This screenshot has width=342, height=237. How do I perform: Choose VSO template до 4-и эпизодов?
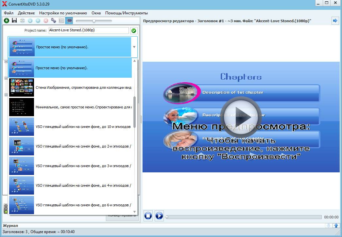click(x=70, y=186)
